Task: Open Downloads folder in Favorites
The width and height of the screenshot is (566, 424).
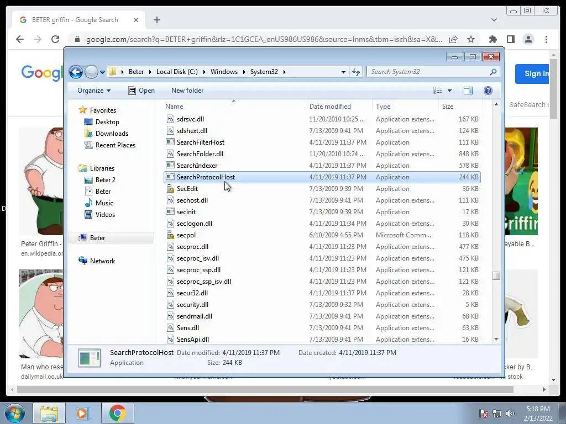Action: (112, 134)
